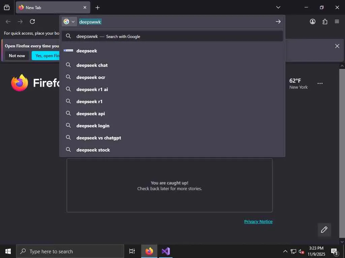Open the list all tabs chevron

click(278, 7)
